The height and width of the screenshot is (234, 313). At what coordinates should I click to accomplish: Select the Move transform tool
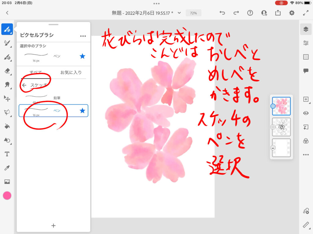[x=7, y=98]
